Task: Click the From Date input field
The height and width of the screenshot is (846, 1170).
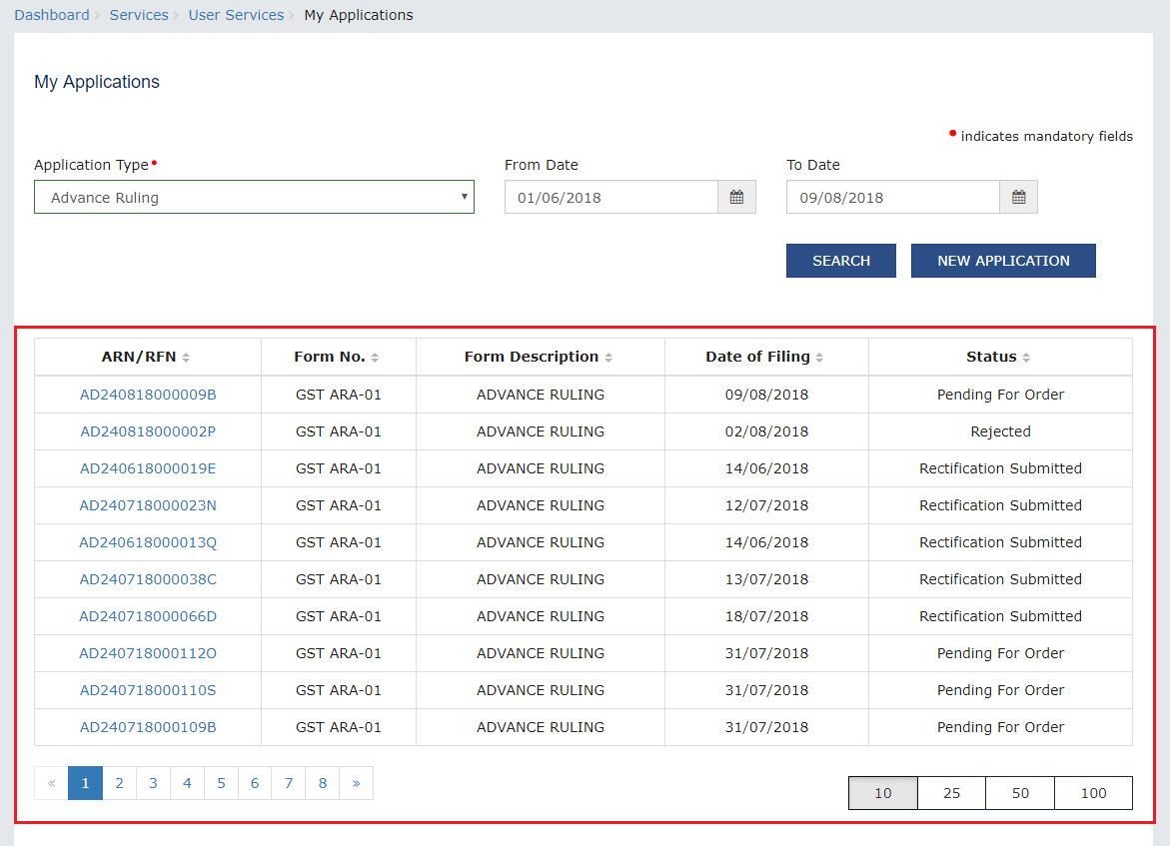Action: (x=610, y=198)
